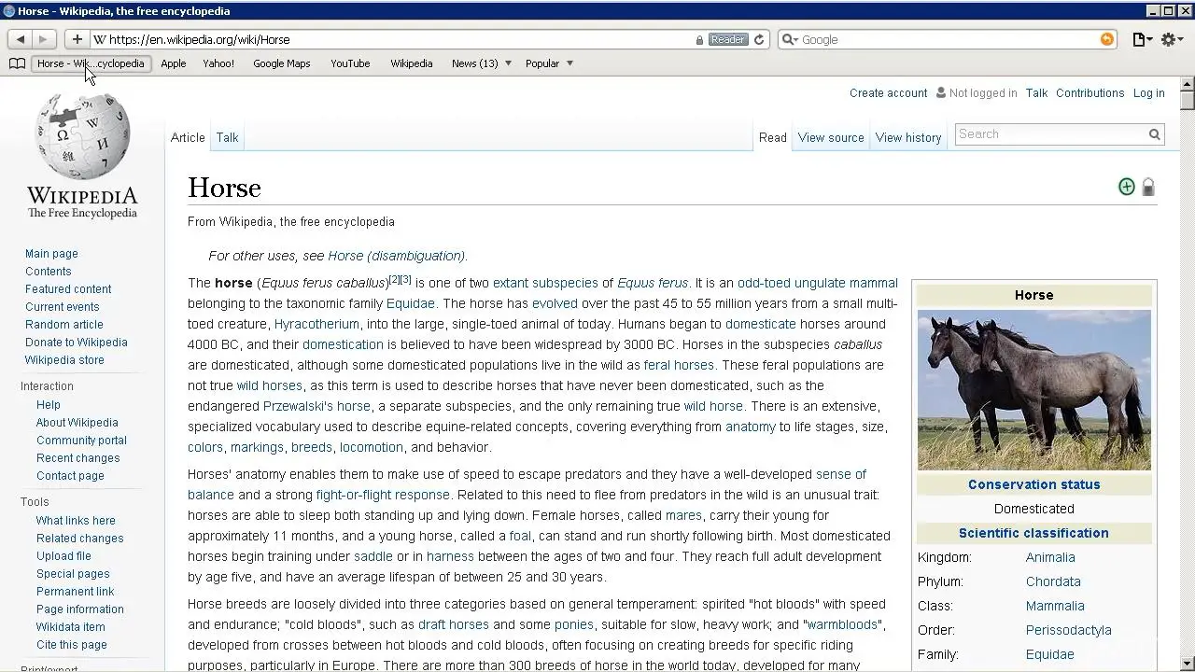Click citation reference [2]
This screenshot has width=1195, height=672.
click(x=394, y=279)
